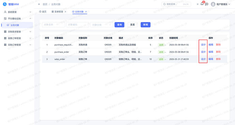The width and height of the screenshot is (235, 125).
Task: Toggle the sidebar collapse hamburger icon
Action: click(x=39, y=4)
